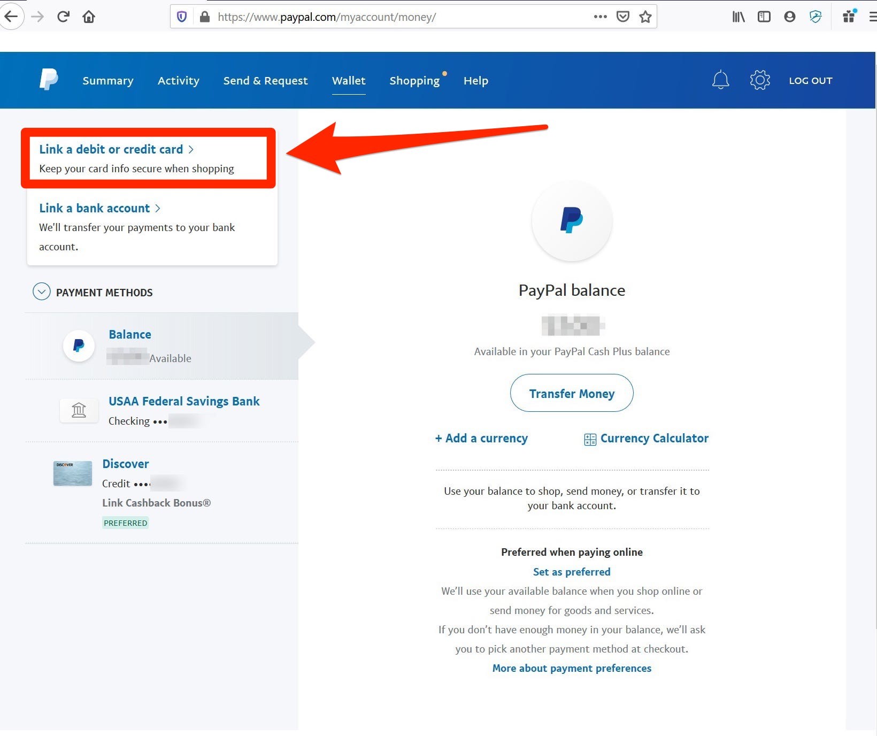Click the PayPal balance heading

[x=572, y=290]
